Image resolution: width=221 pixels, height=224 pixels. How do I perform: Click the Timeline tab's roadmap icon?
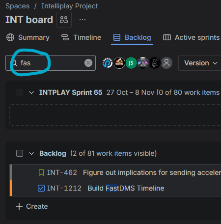coord(65,37)
